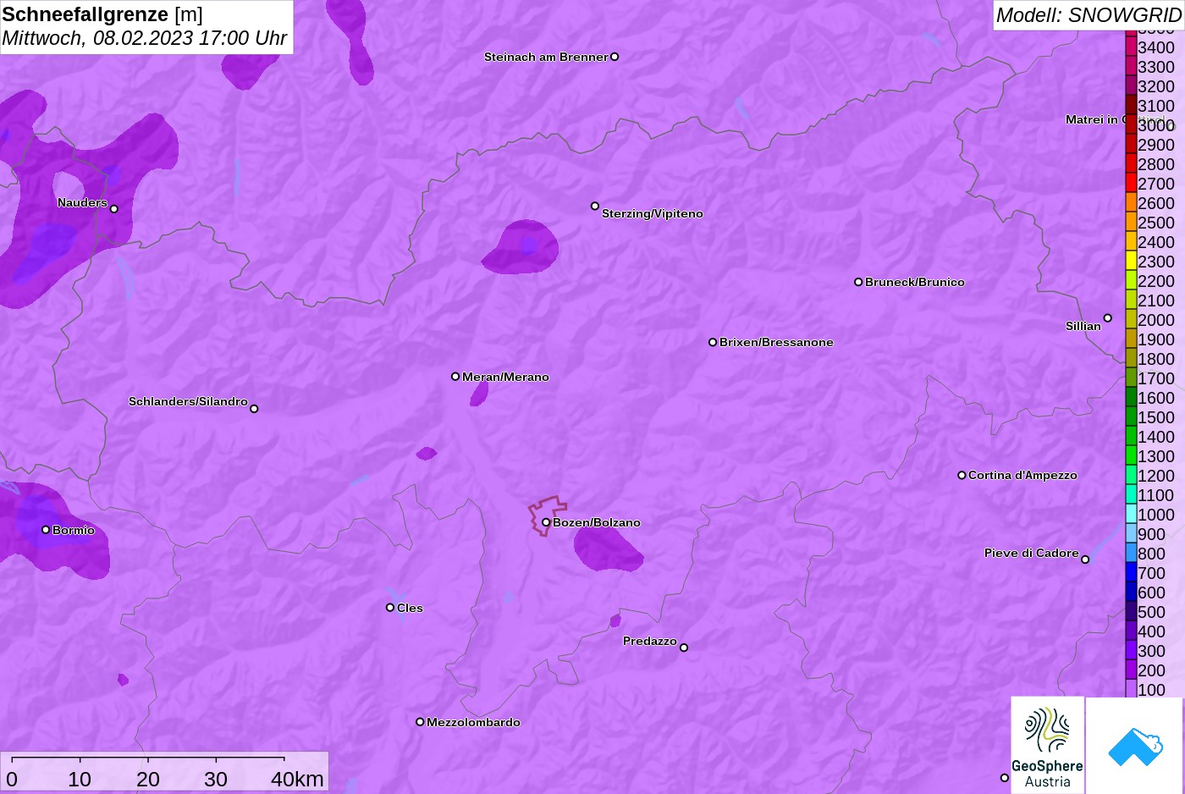The image size is (1185, 794).
Task: Click the '40km' scale bar label
Action: pyautogui.click(x=297, y=779)
